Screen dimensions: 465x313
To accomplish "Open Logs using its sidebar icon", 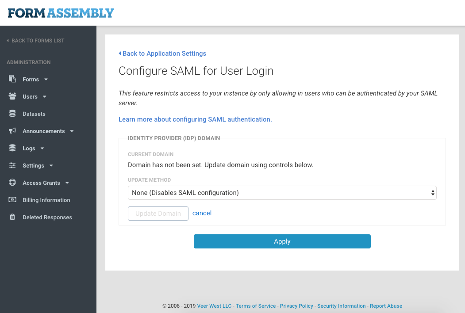I will point(12,148).
